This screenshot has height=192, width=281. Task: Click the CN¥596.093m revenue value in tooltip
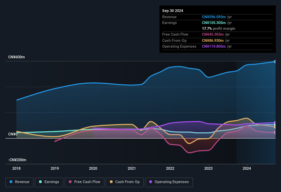(214, 17)
